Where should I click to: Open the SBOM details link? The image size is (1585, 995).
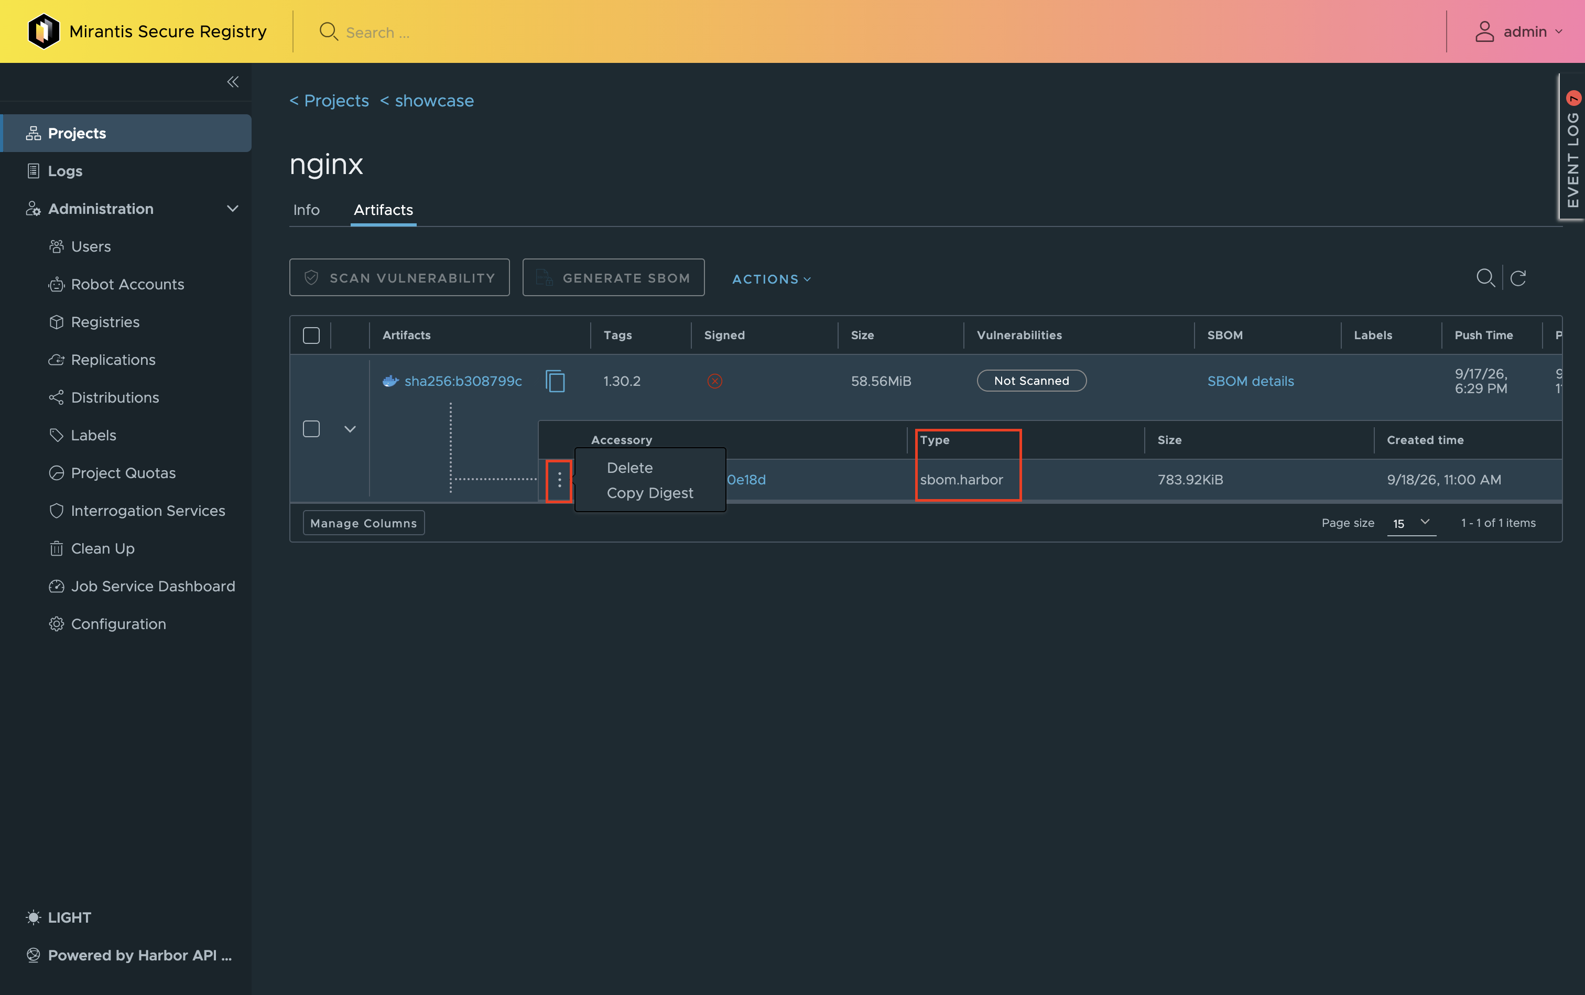[x=1250, y=381]
